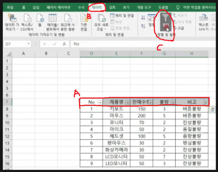Click the select-all corner triangle
Image resolution: width=218 pixels, height=172 pixels.
click(9, 54)
